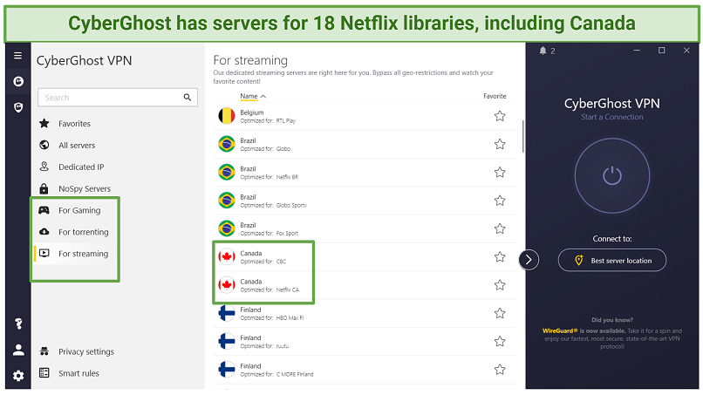Viewport: 703px width, 395px height.
Task: Select Brazil server optimized for Globo Sportv
Action: coord(365,201)
